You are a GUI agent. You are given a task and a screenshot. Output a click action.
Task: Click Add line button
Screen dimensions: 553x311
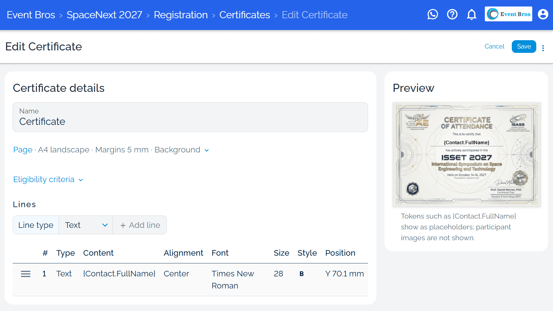pos(140,225)
